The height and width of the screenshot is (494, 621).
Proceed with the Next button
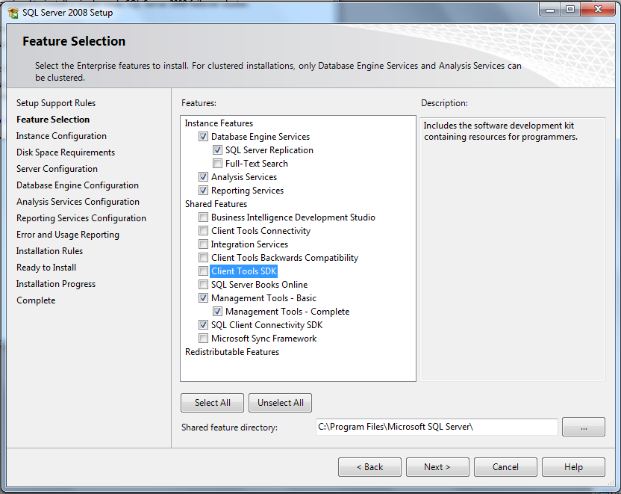(x=437, y=467)
